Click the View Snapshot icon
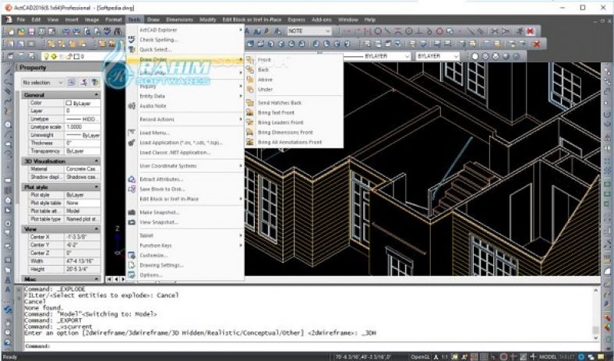The image size is (614, 361). coord(132,222)
